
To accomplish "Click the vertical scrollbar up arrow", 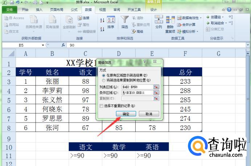I will 248,53.
